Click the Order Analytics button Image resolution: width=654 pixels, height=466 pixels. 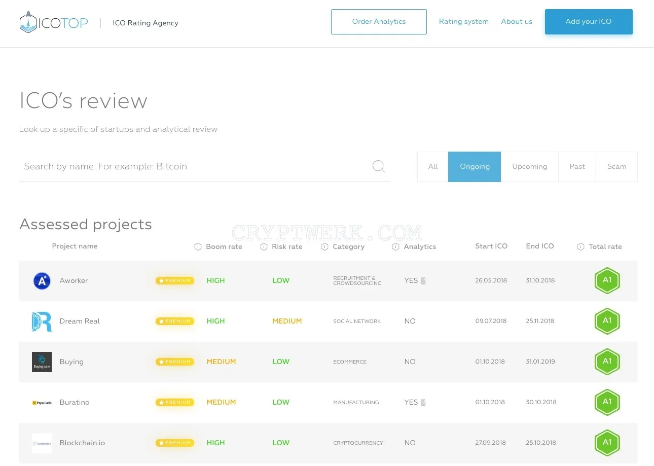pyautogui.click(x=379, y=22)
